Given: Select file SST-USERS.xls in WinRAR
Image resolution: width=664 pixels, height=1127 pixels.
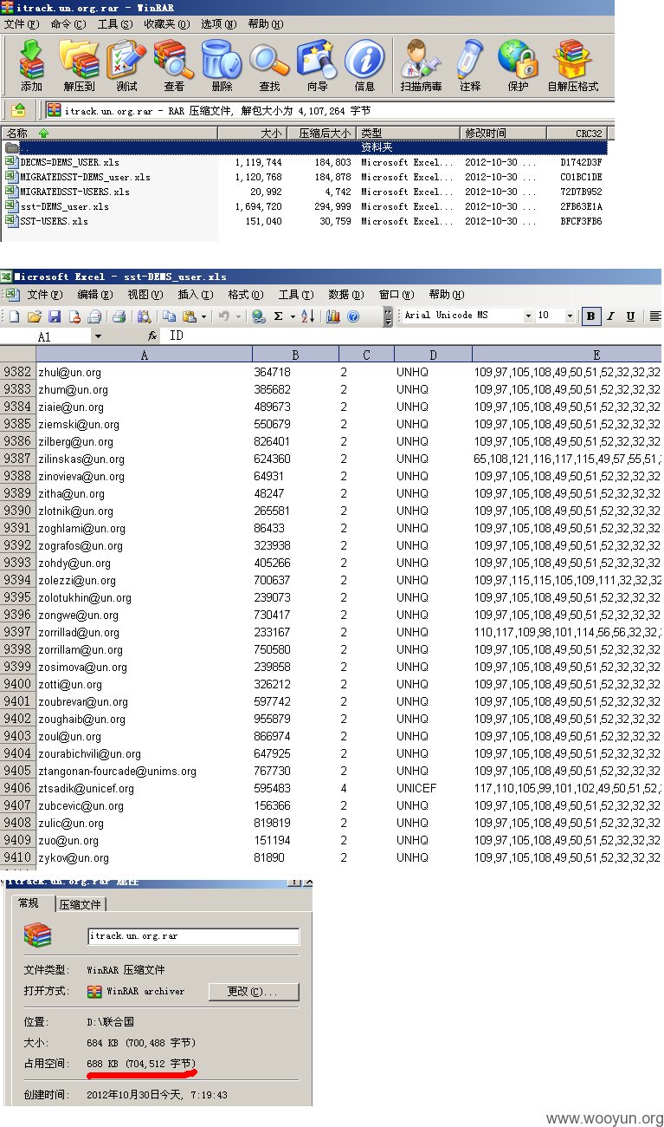Looking at the screenshot, I should click(x=47, y=221).
